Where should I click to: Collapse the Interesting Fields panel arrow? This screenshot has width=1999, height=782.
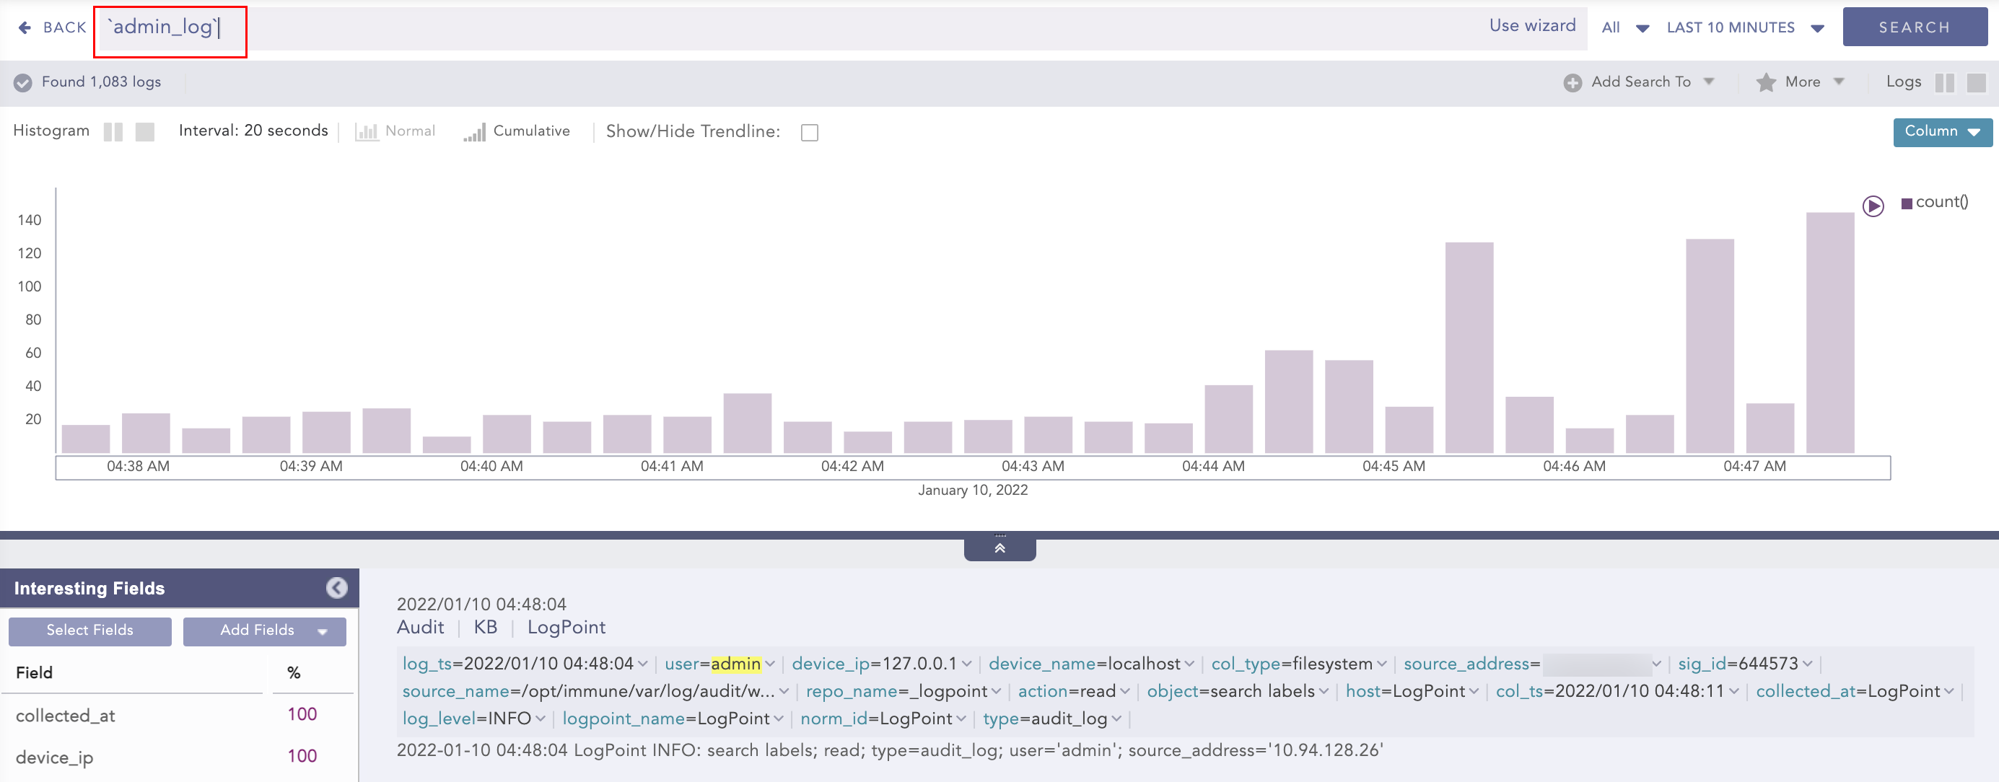click(x=336, y=588)
